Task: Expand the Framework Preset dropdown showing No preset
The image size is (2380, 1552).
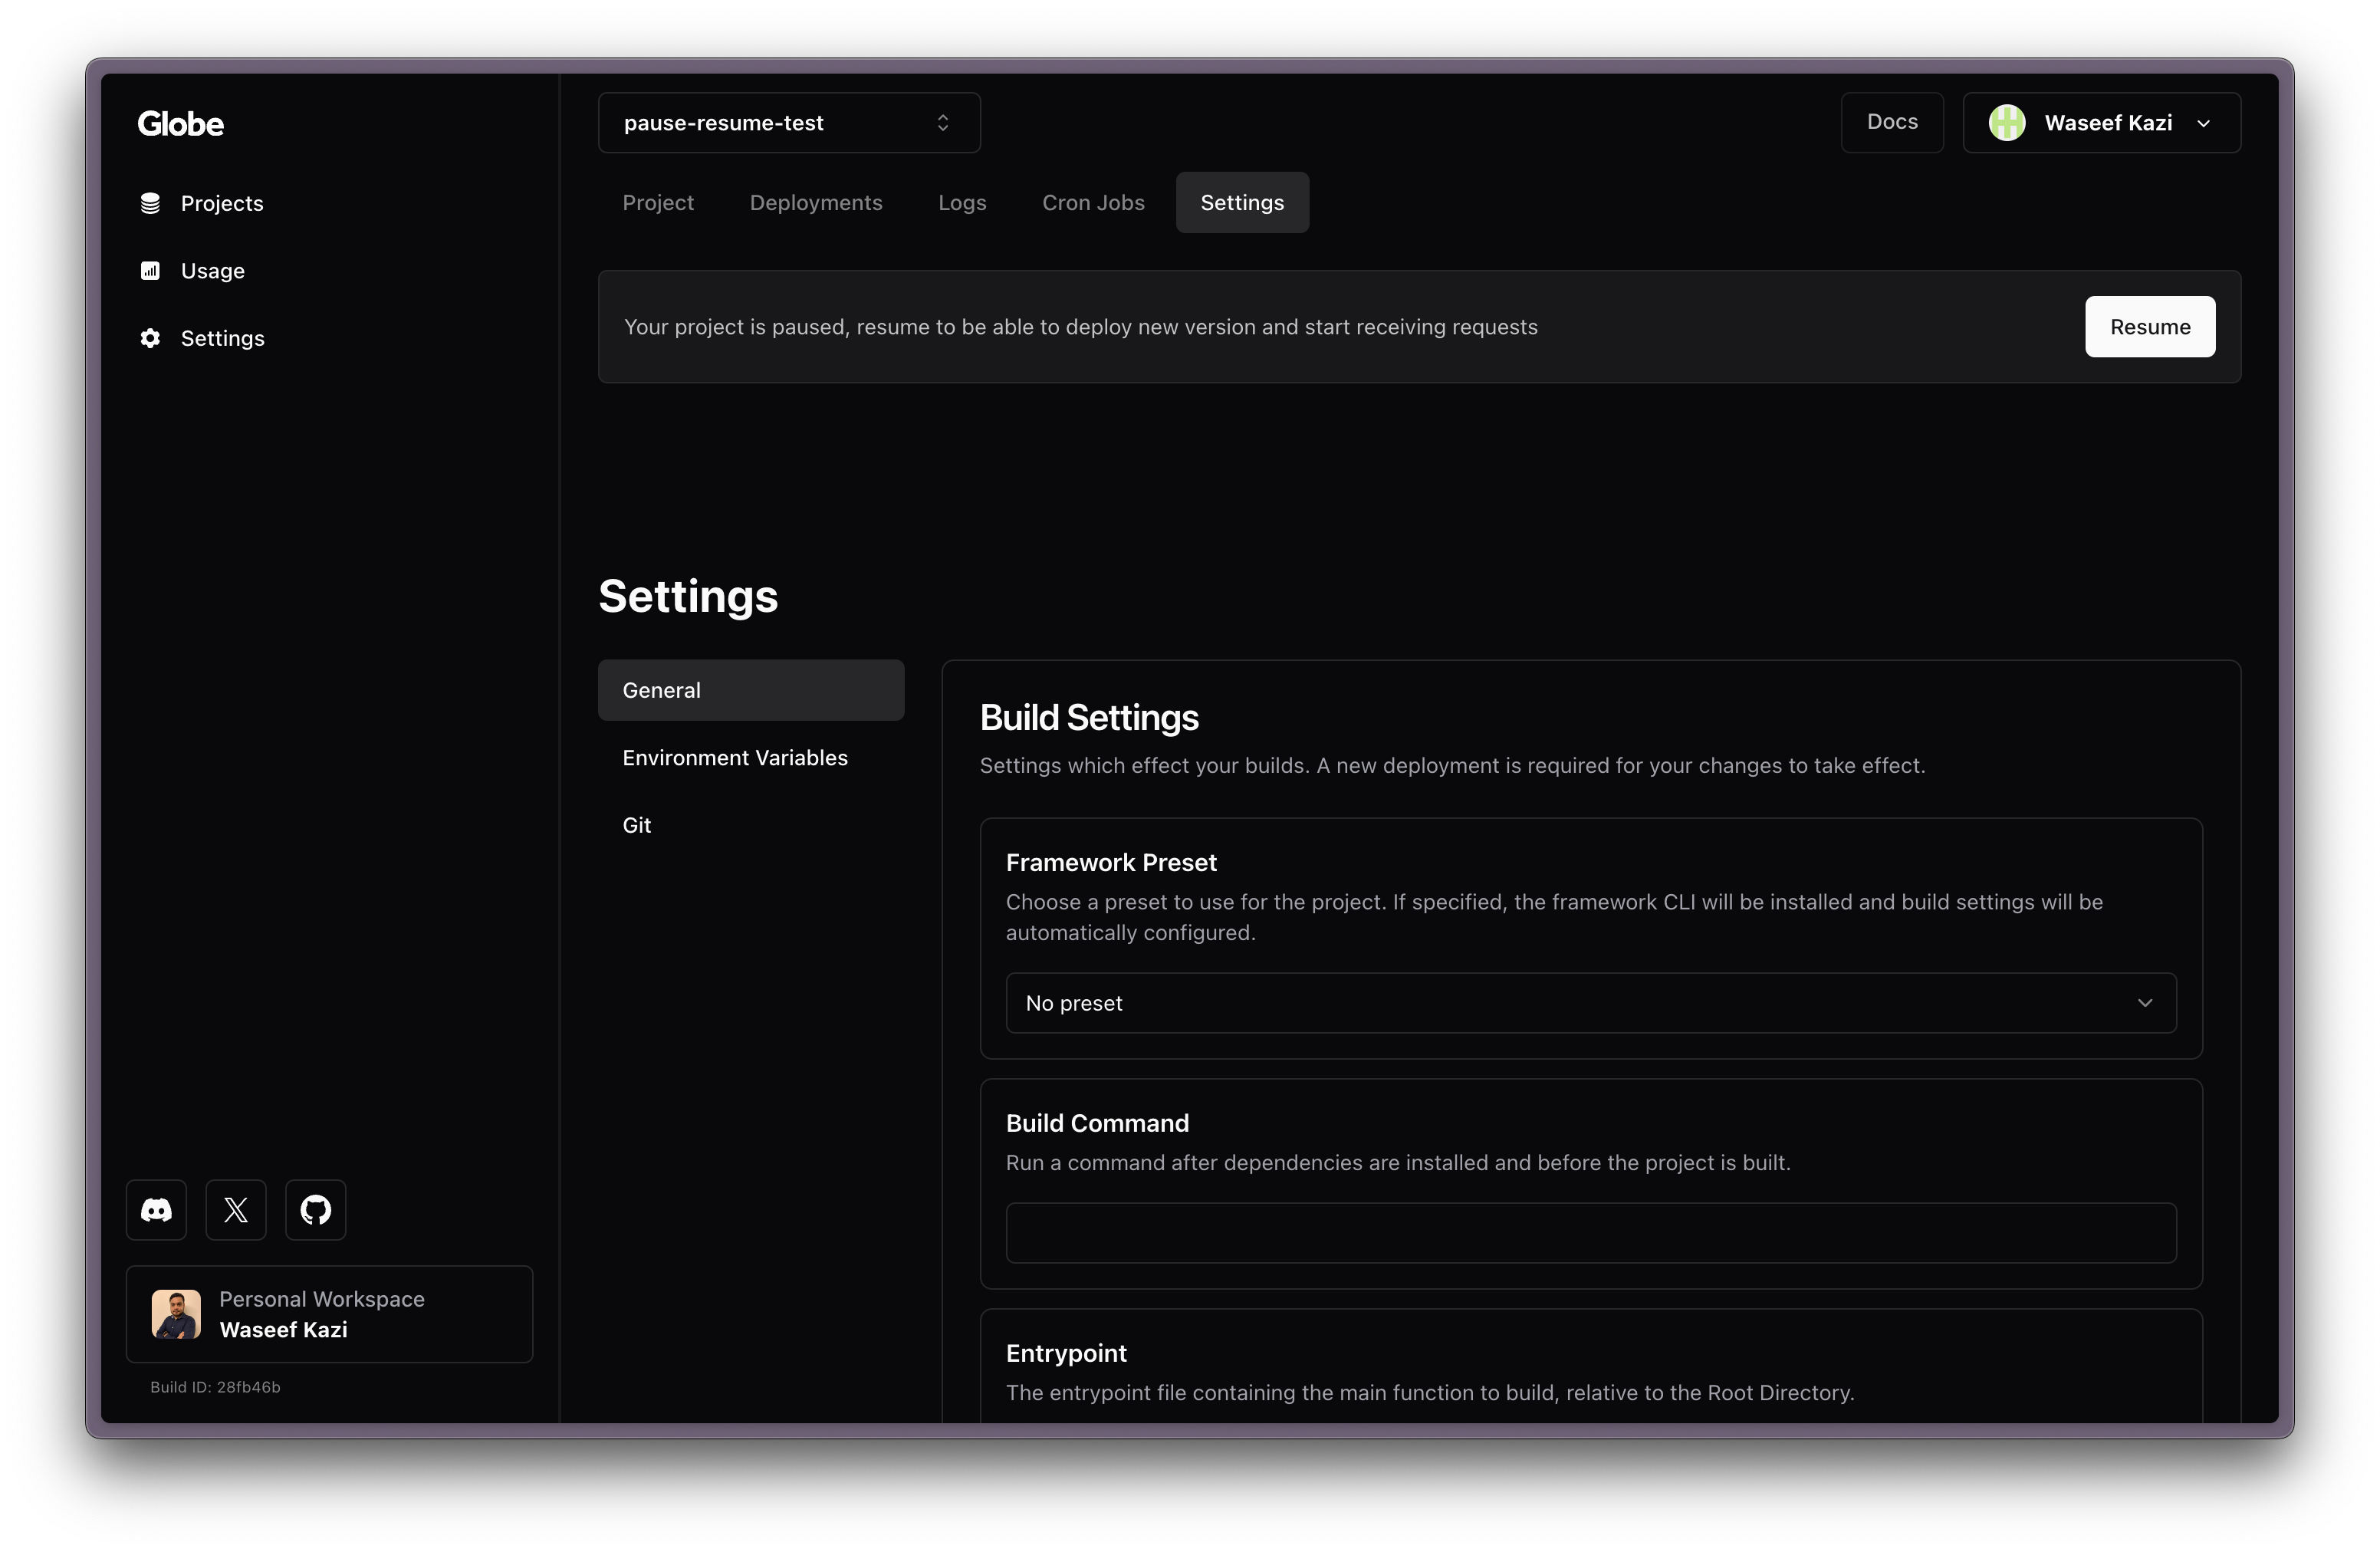Action: point(1591,1003)
